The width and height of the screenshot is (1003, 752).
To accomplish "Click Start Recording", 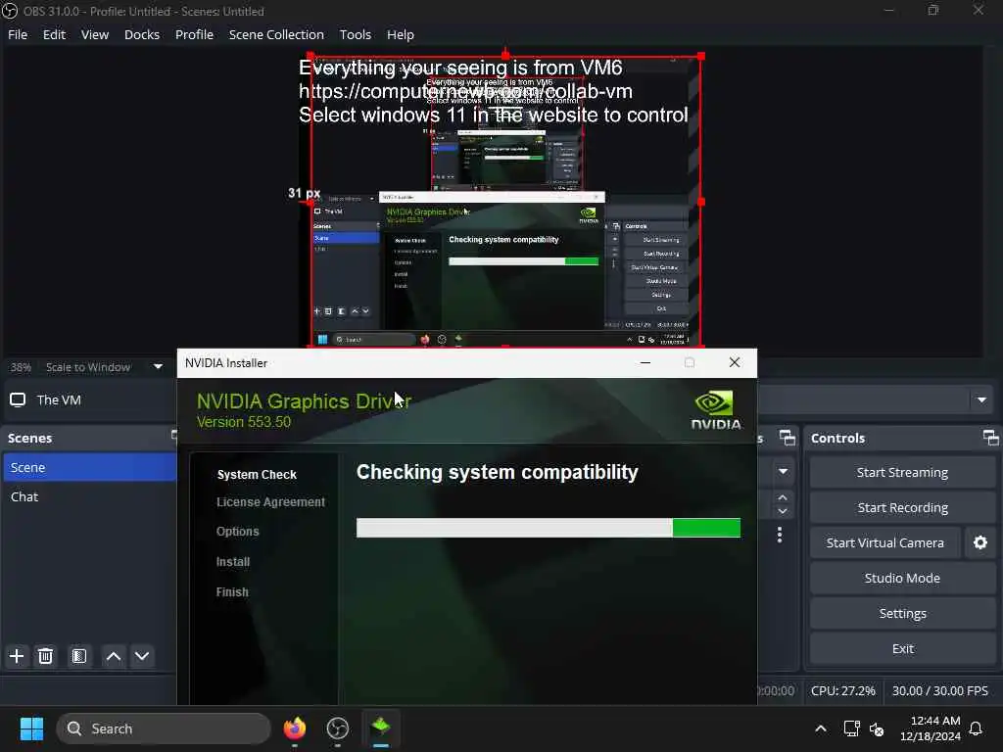I will (902, 508).
